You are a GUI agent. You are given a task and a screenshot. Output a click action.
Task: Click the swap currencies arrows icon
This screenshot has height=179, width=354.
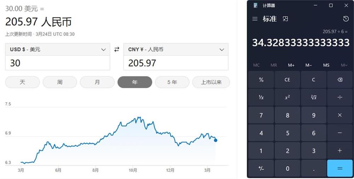tap(117, 50)
